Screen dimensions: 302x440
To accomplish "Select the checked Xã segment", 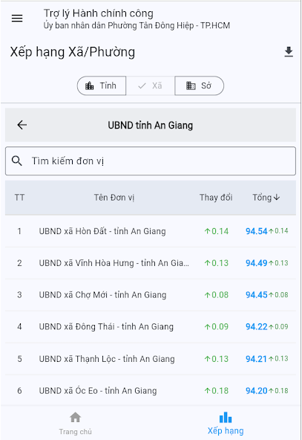I will click(x=151, y=85).
